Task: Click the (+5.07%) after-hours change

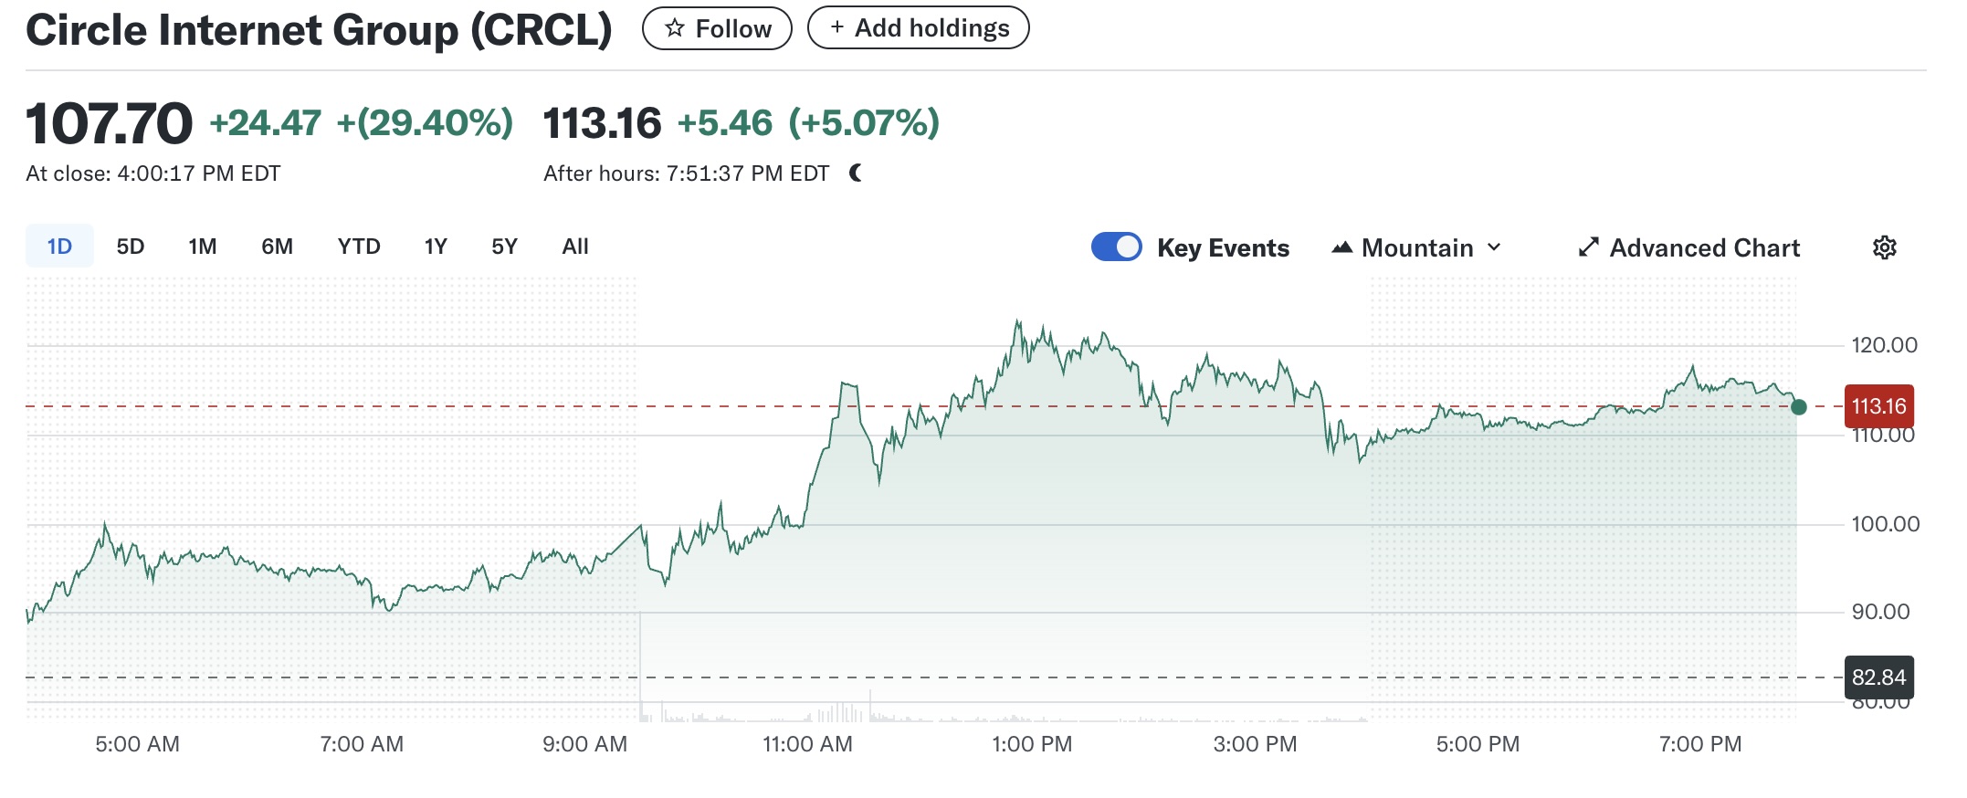Action: [x=864, y=122]
